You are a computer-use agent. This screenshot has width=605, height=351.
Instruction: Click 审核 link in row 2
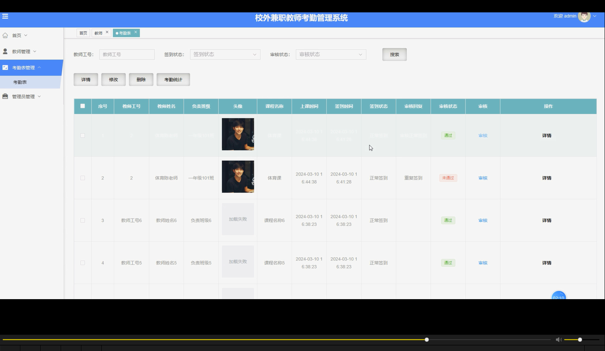point(483,178)
